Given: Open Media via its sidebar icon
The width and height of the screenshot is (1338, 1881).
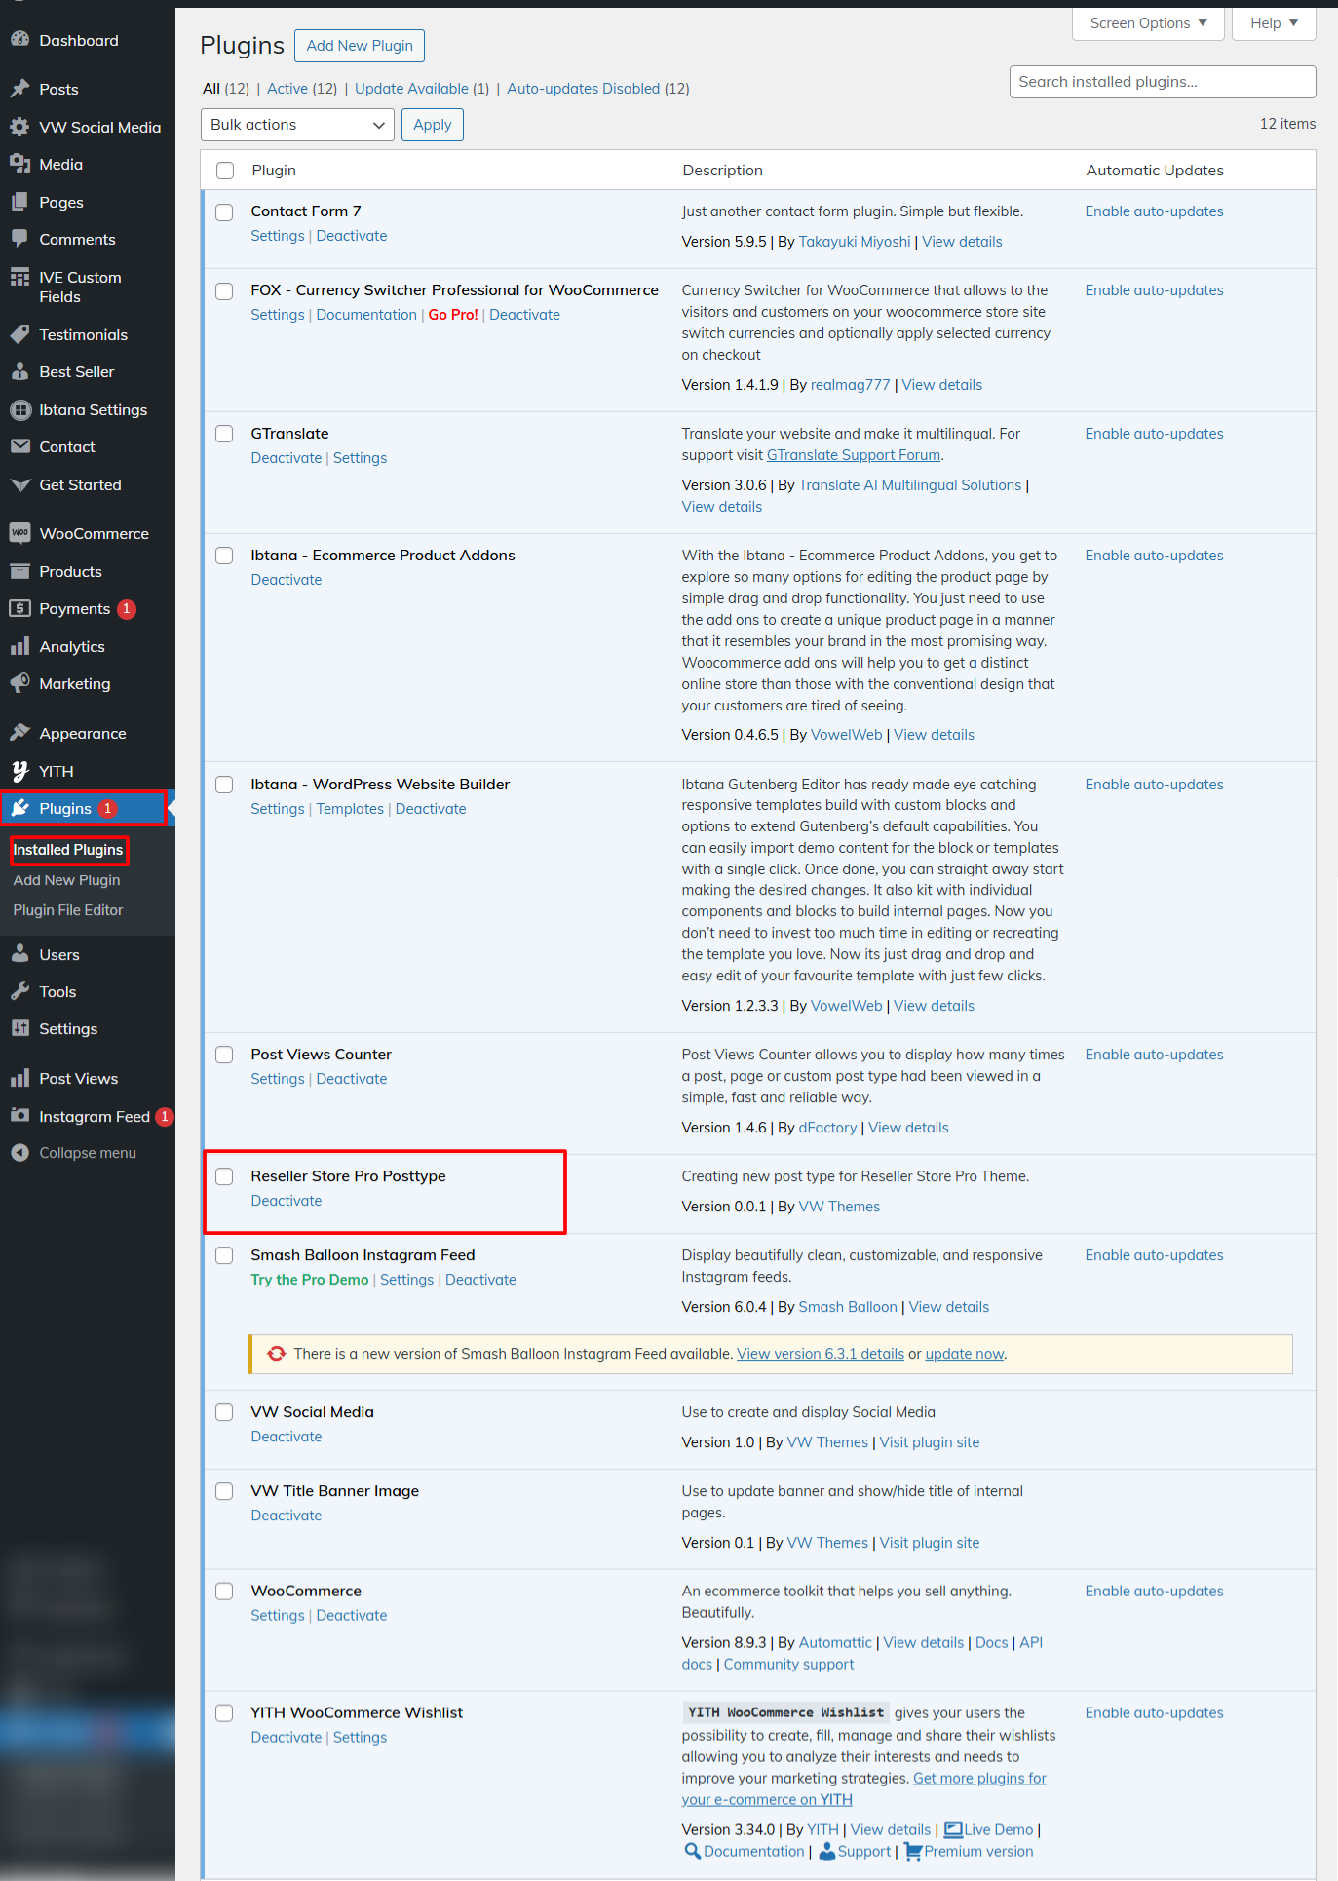Looking at the screenshot, I should [19, 164].
